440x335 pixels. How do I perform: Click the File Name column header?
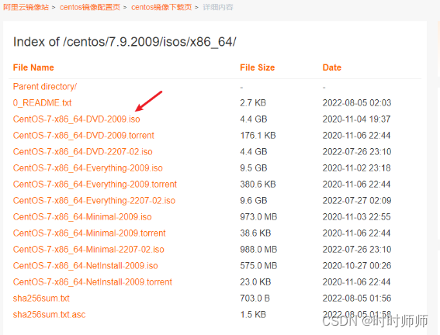point(33,67)
